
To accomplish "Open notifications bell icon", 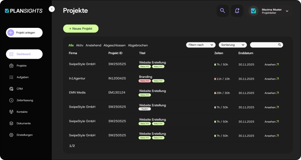I will [x=237, y=11].
